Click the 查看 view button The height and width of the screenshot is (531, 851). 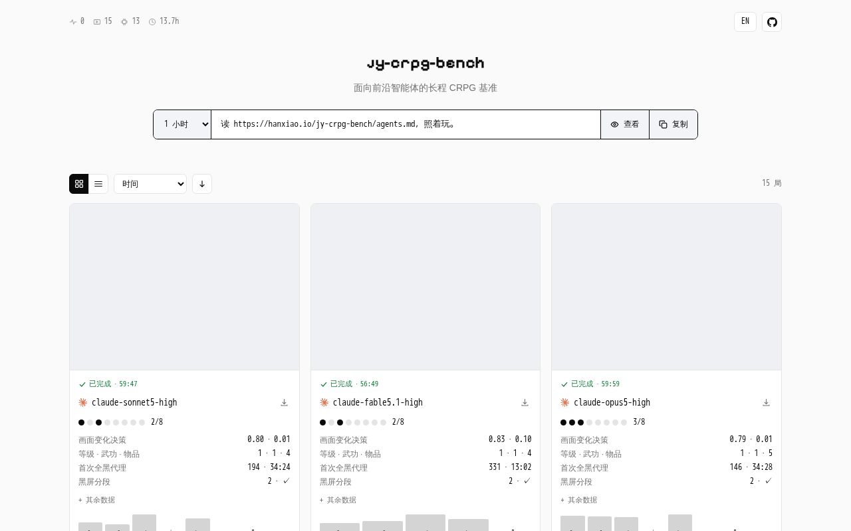[x=625, y=124]
